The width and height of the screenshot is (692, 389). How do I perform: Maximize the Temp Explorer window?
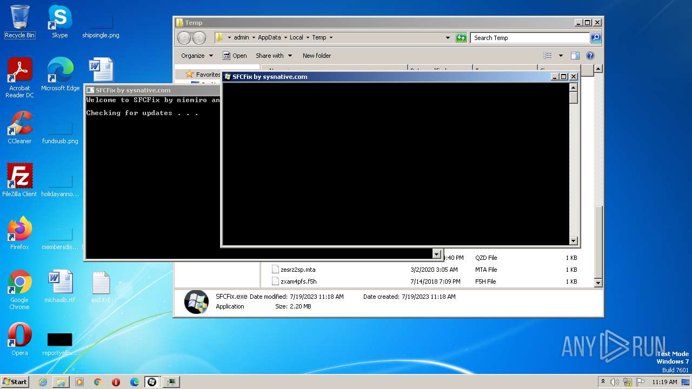point(588,23)
